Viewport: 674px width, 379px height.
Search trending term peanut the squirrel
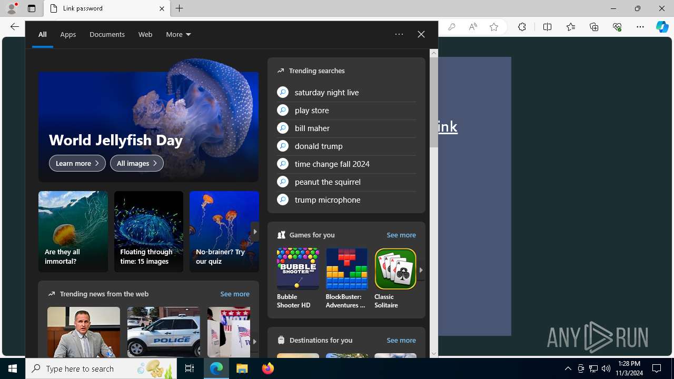[346, 182]
